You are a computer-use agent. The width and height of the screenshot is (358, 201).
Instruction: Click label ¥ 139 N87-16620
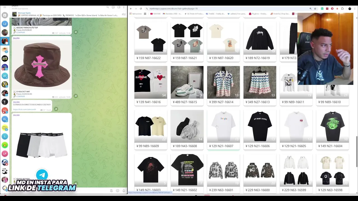[x=221, y=58]
